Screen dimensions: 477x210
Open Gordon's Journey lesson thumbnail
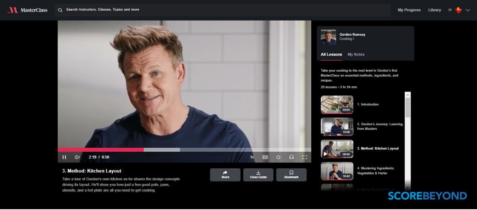pos(337,126)
